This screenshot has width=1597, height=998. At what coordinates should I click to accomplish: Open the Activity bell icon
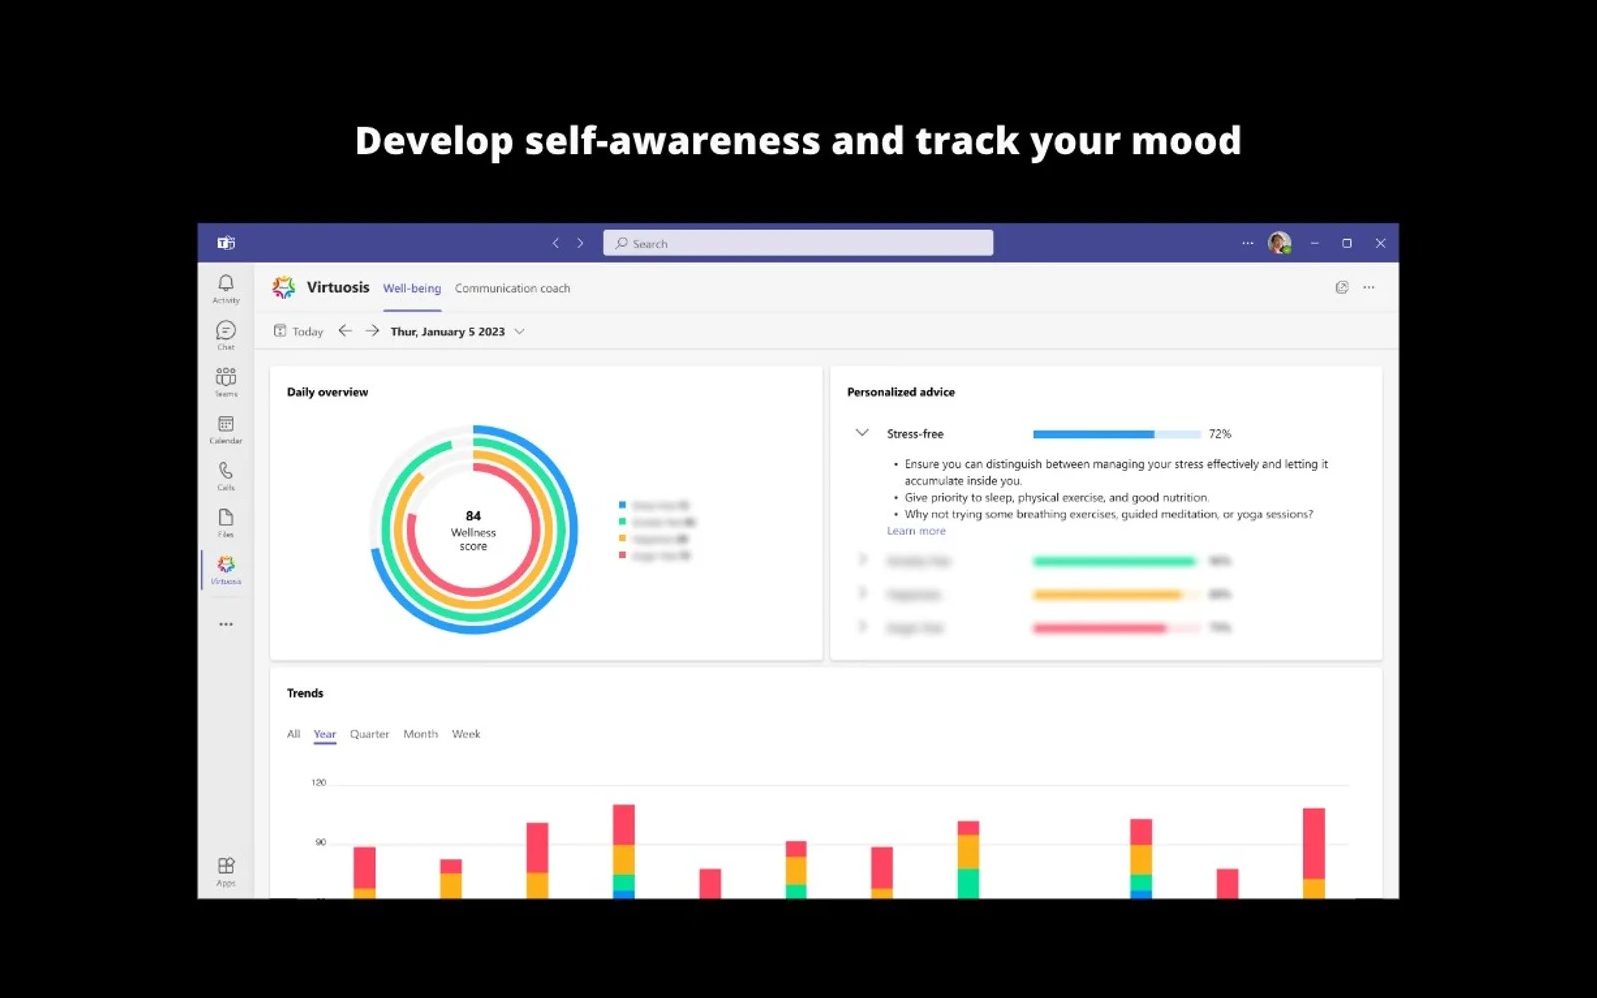[x=226, y=288]
